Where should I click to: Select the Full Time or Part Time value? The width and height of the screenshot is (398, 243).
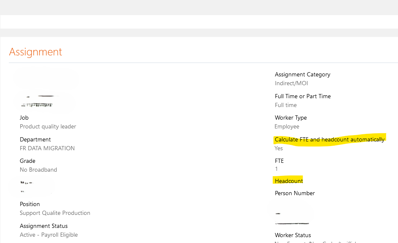tap(285, 105)
